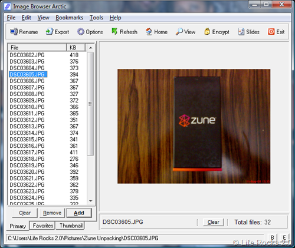Select DSC03602.JPG in the list
Viewport: 295px width, 248px height.
point(27,55)
